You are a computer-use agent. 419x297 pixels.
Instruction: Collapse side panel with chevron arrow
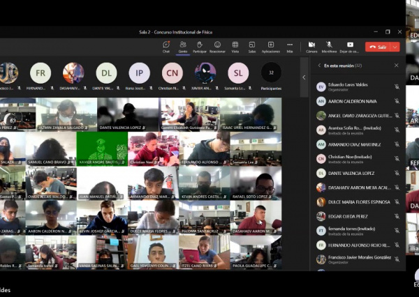304,77
